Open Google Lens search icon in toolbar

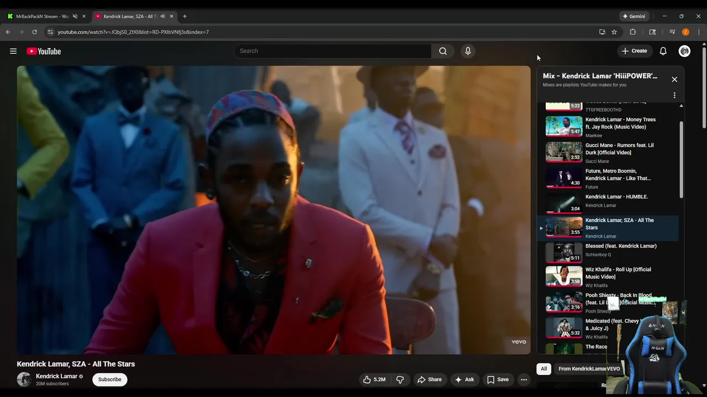[652, 32]
